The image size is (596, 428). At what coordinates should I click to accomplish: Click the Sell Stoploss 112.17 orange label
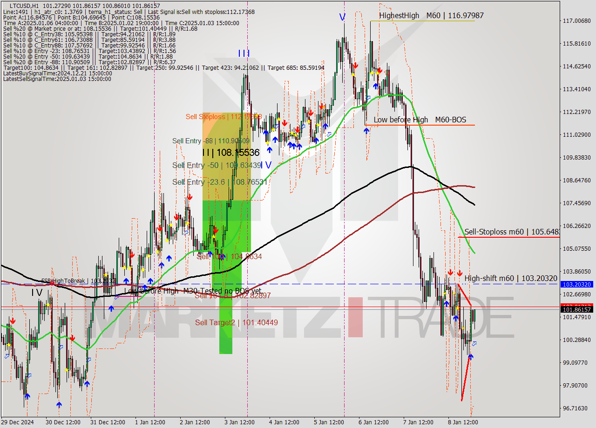point(223,116)
